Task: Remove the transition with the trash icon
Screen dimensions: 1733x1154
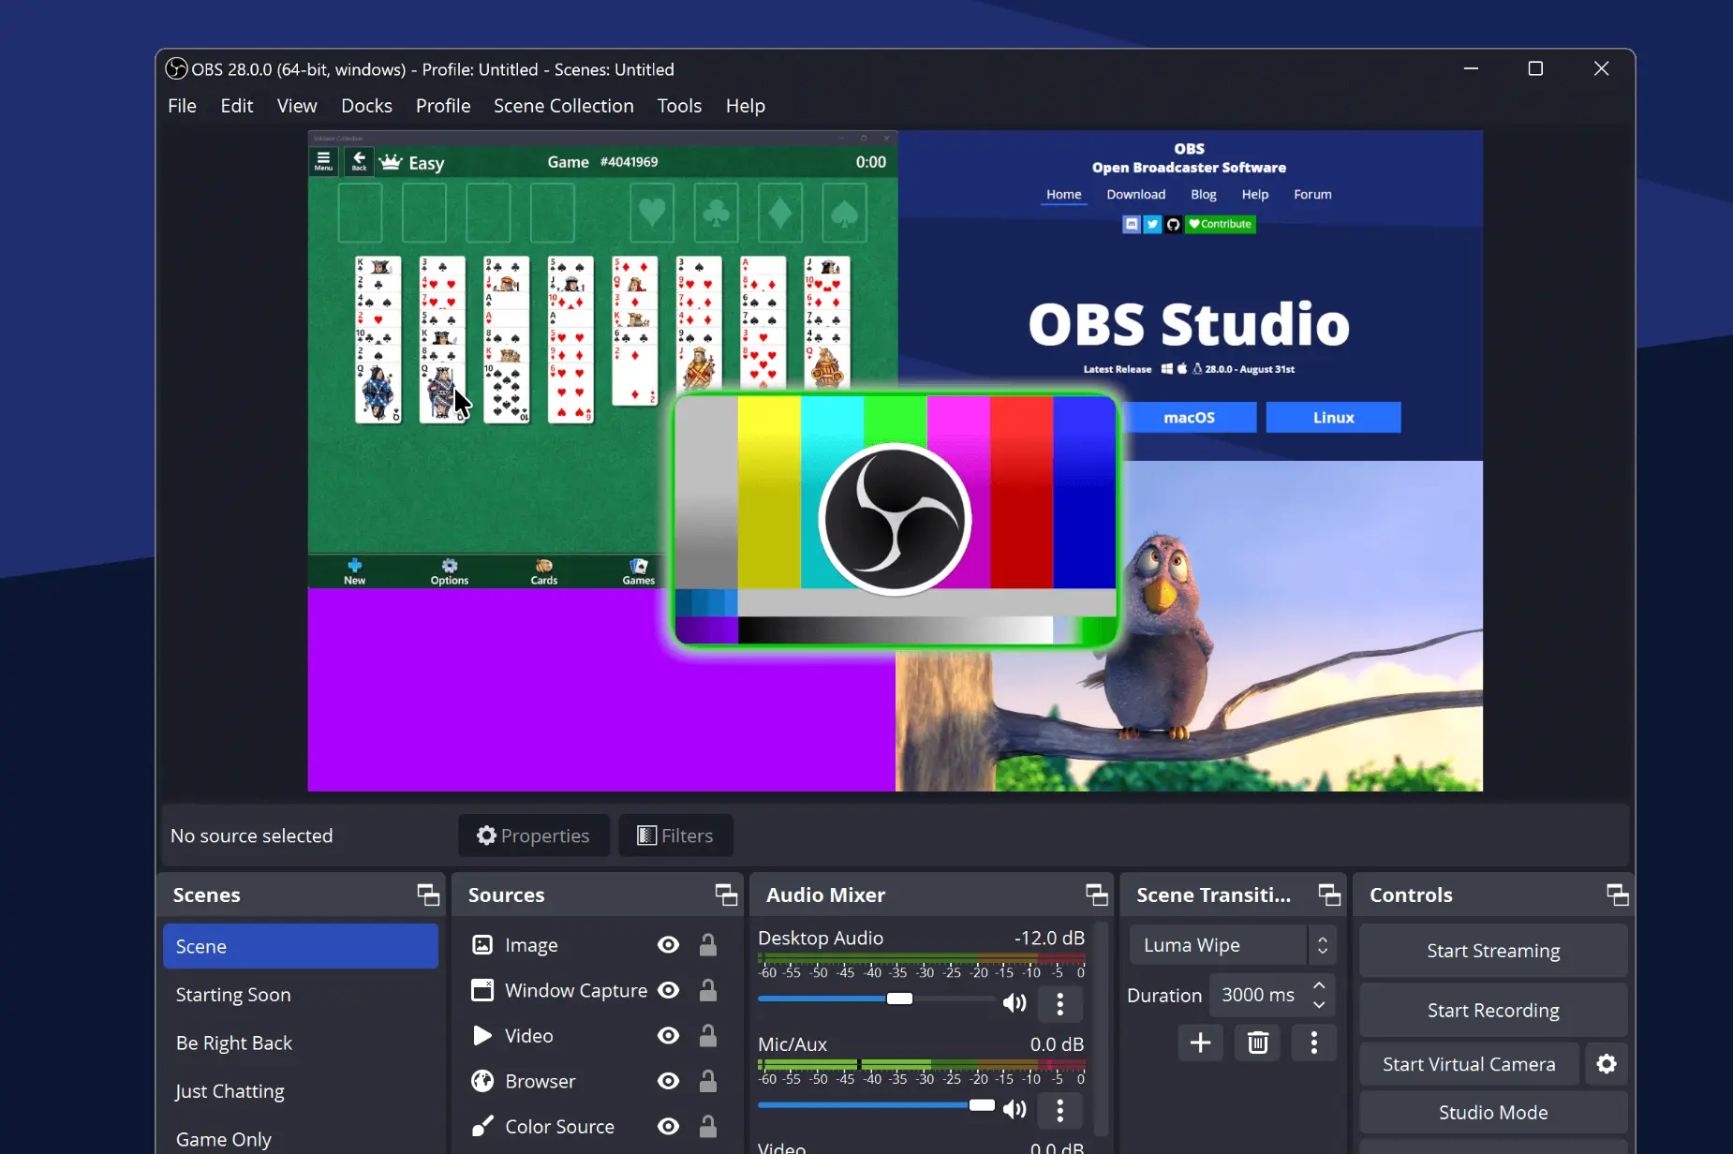Action: (x=1257, y=1043)
